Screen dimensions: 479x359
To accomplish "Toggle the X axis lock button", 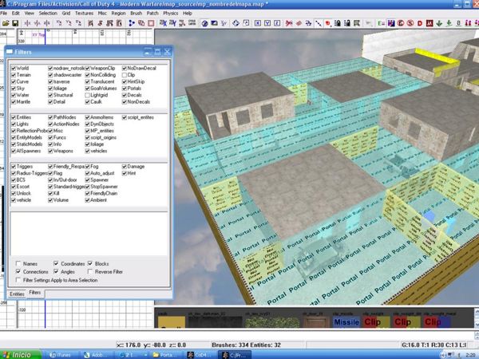I will click(258, 23).
